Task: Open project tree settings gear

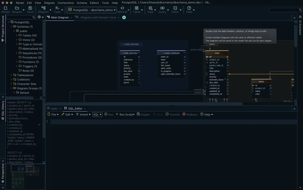Action: [x=39, y=17]
